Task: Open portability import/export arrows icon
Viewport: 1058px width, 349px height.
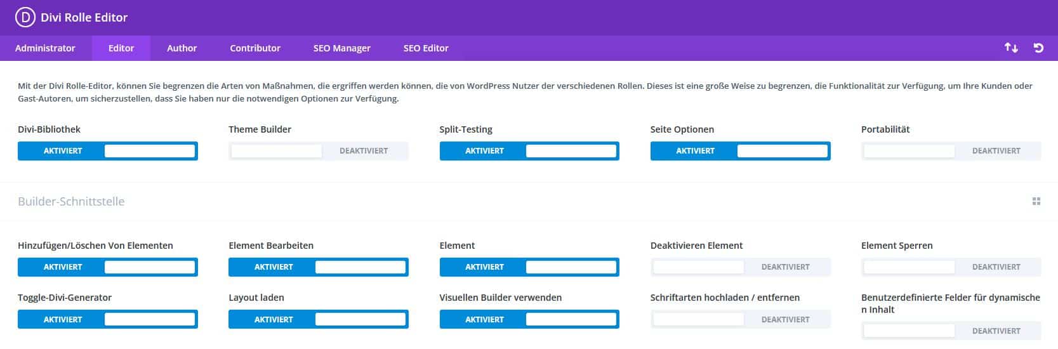Action: click(1011, 48)
